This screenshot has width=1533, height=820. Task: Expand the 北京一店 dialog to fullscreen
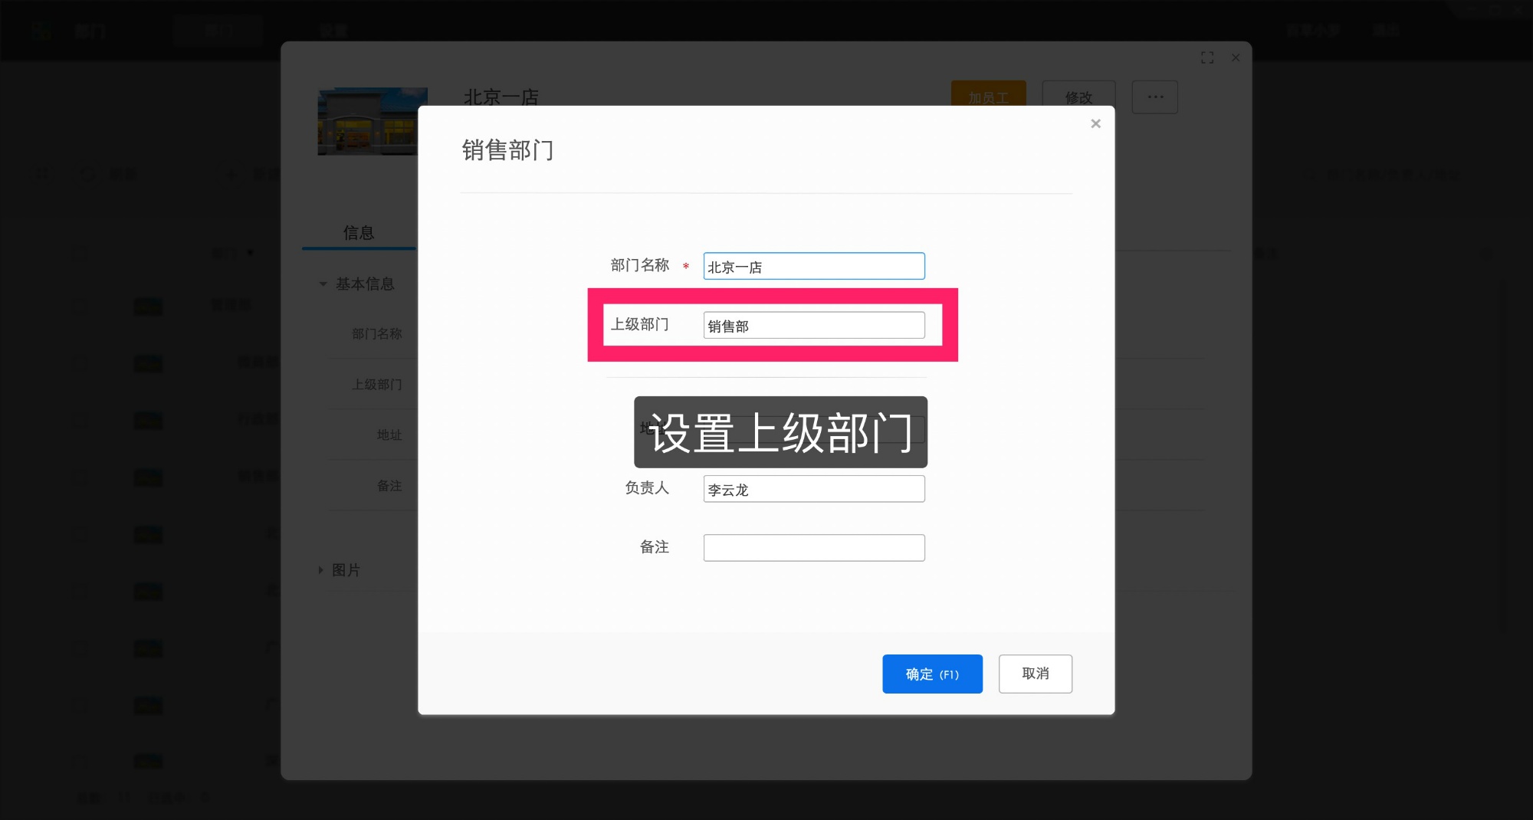pos(1207,57)
